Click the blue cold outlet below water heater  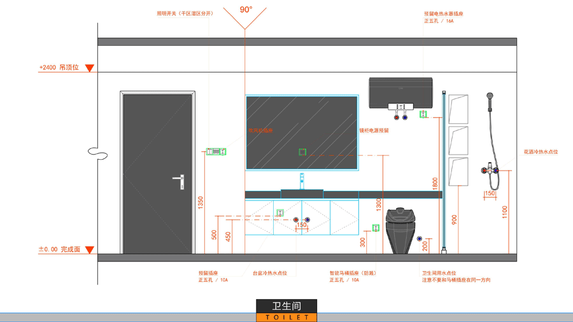(x=405, y=118)
